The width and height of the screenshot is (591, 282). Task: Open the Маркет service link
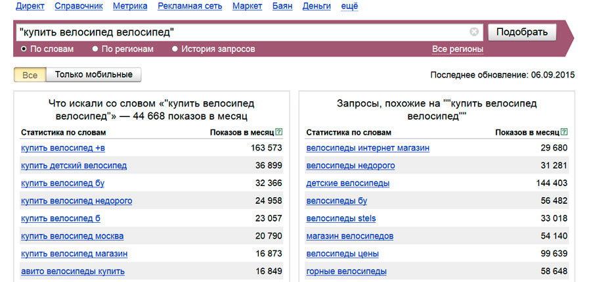(x=248, y=6)
